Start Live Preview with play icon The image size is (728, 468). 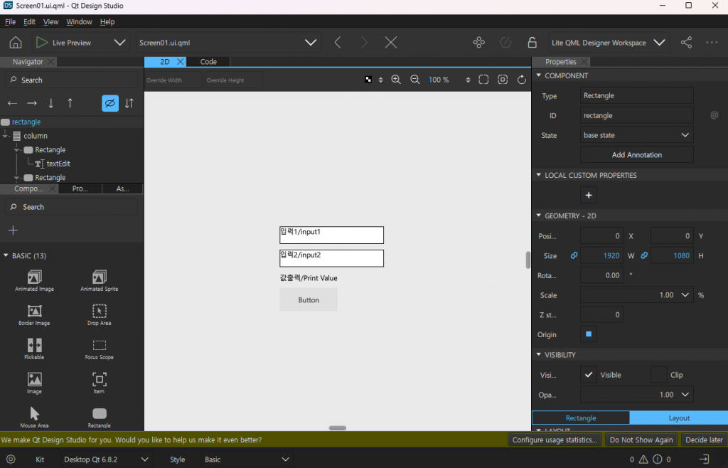43,43
